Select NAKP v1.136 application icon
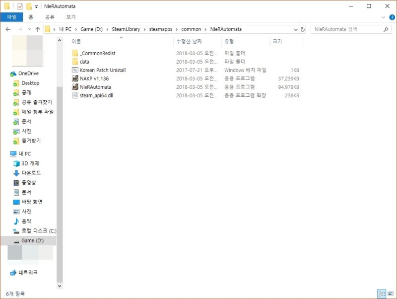 tap(75, 78)
